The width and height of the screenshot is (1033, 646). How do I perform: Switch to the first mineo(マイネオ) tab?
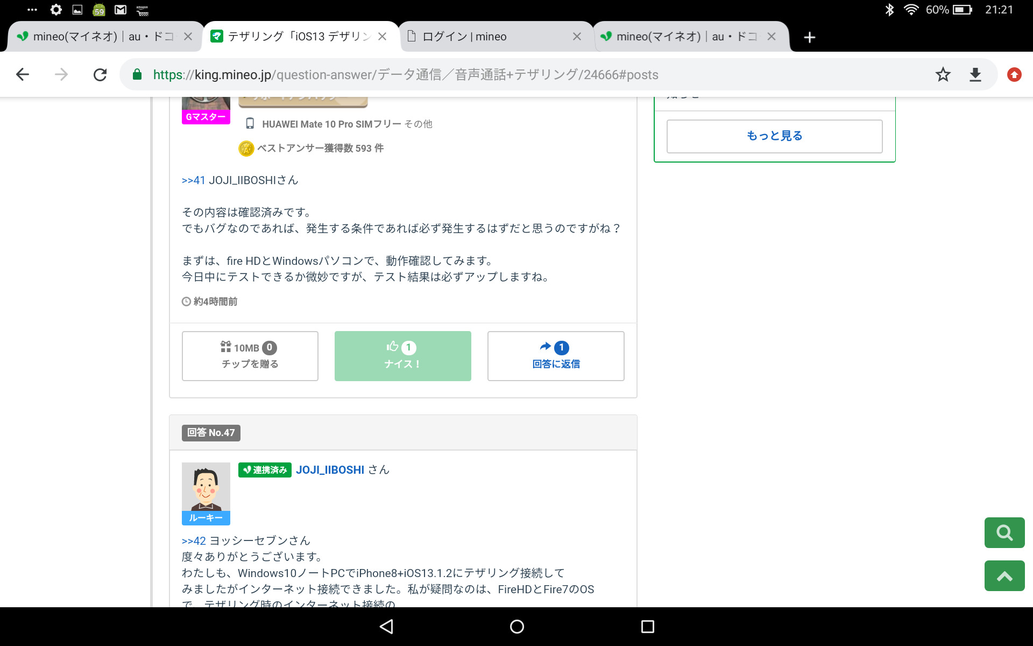pyautogui.click(x=97, y=37)
